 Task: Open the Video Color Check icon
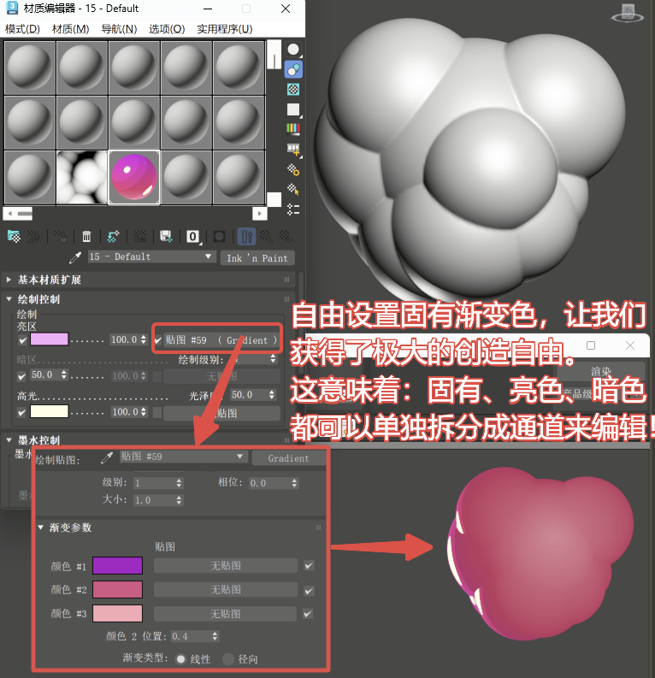[x=293, y=129]
